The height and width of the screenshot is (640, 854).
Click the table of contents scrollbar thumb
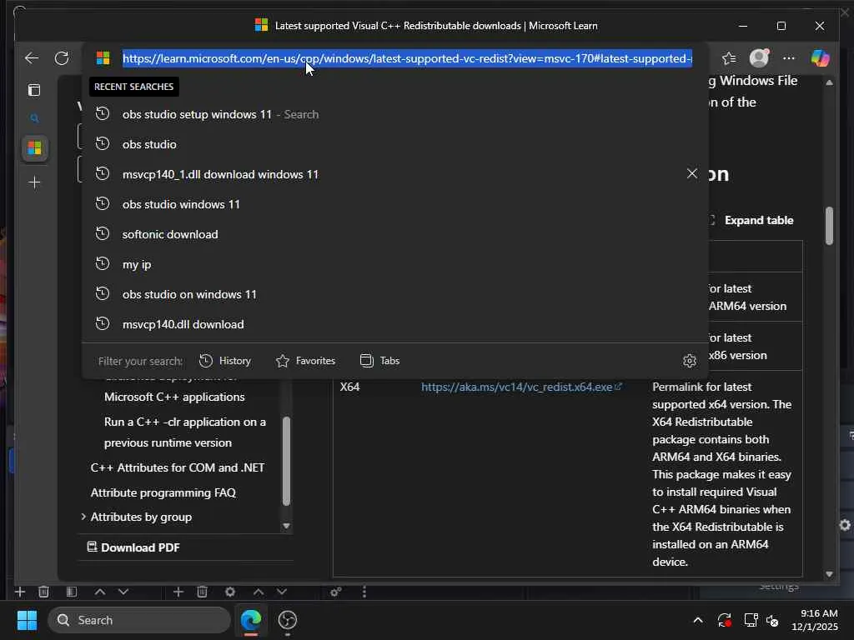point(286,462)
